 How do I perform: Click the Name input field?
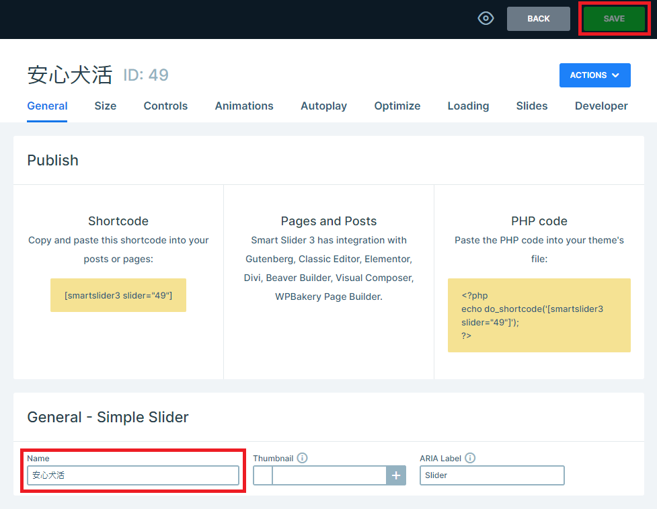pyautogui.click(x=133, y=475)
